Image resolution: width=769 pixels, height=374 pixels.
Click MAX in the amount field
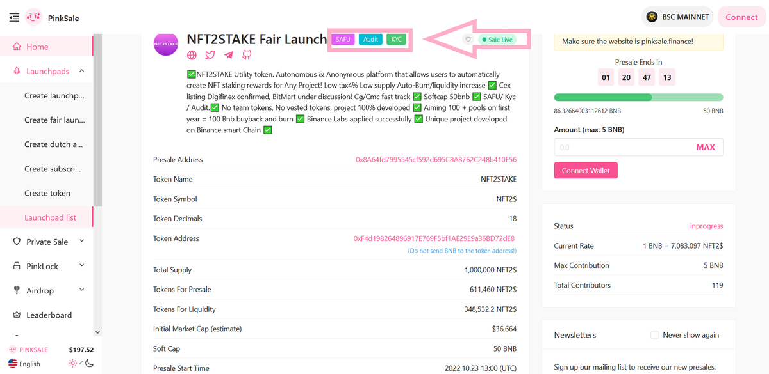pyautogui.click(x=705, y=147)
